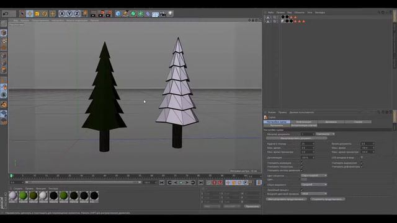397x223 pixels.
Task: Click the blue deformer icon
Action: (x=148, y=14)
